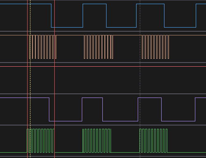Click the last green pulse burst
This screenshot has width=206, height=158.
(x=153, y=141)
